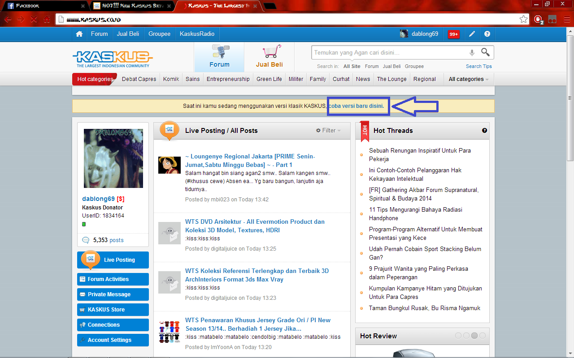
Task: Open thread 'WTS DVD Arsitektur - All Evermotion'
Action: coord(255,226)
